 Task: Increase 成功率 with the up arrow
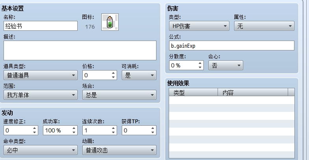click(74, 128)
